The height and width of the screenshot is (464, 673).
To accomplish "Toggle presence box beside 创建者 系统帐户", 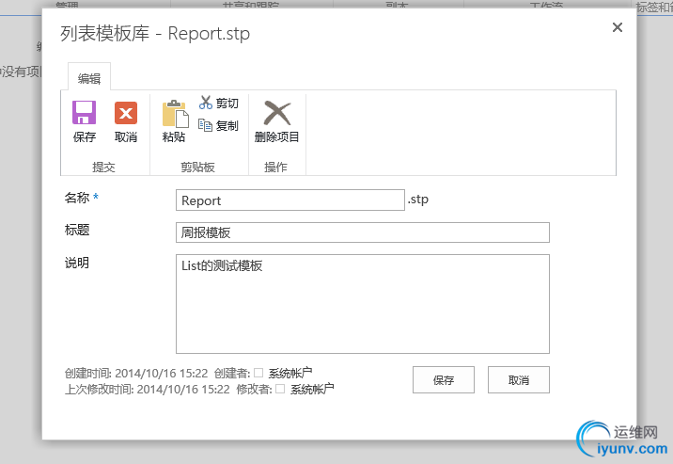I will pyautogui.click(x=258, y=373).
